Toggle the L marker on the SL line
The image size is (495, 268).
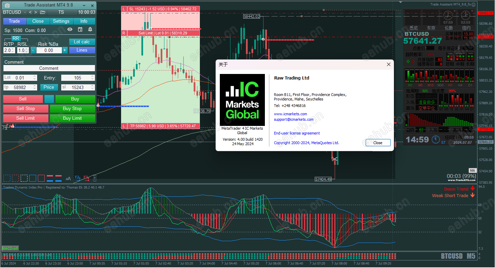tap(124, 9)
